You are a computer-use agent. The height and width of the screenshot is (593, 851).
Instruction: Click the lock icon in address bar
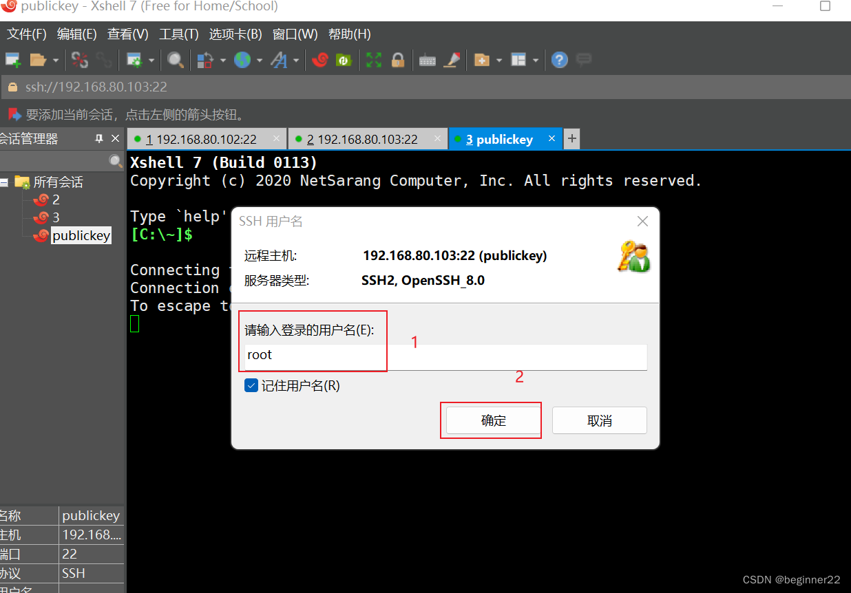tap(12, 87)
